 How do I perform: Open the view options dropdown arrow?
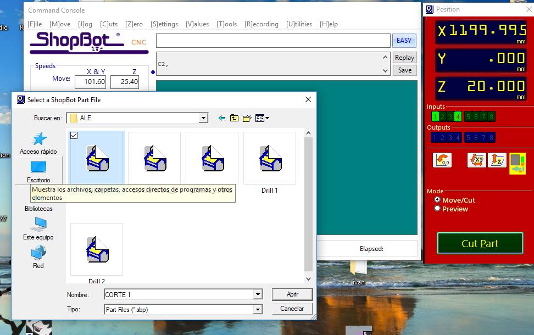coord(268,118)
